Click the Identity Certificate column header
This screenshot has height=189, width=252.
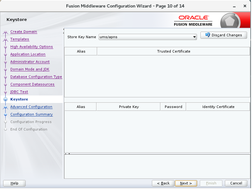(x=218, y=107)
